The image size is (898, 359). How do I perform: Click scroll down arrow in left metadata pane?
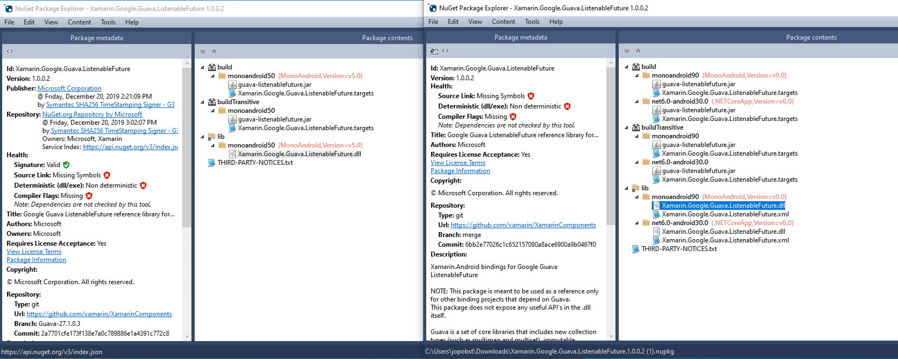[187, 336]
